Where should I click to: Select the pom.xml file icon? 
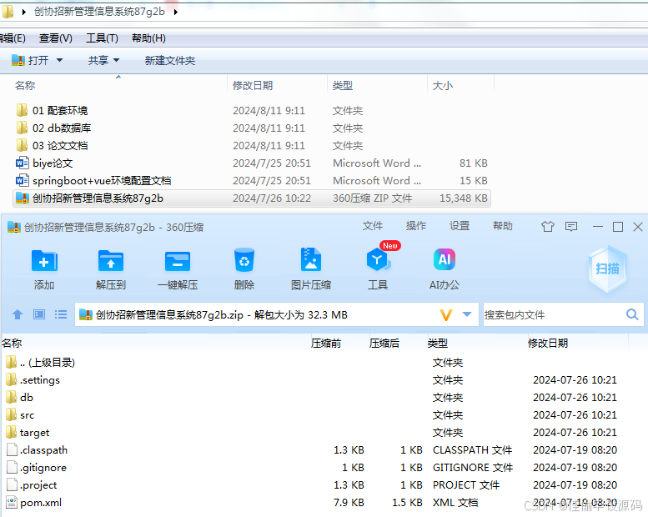tap(12, 503)
